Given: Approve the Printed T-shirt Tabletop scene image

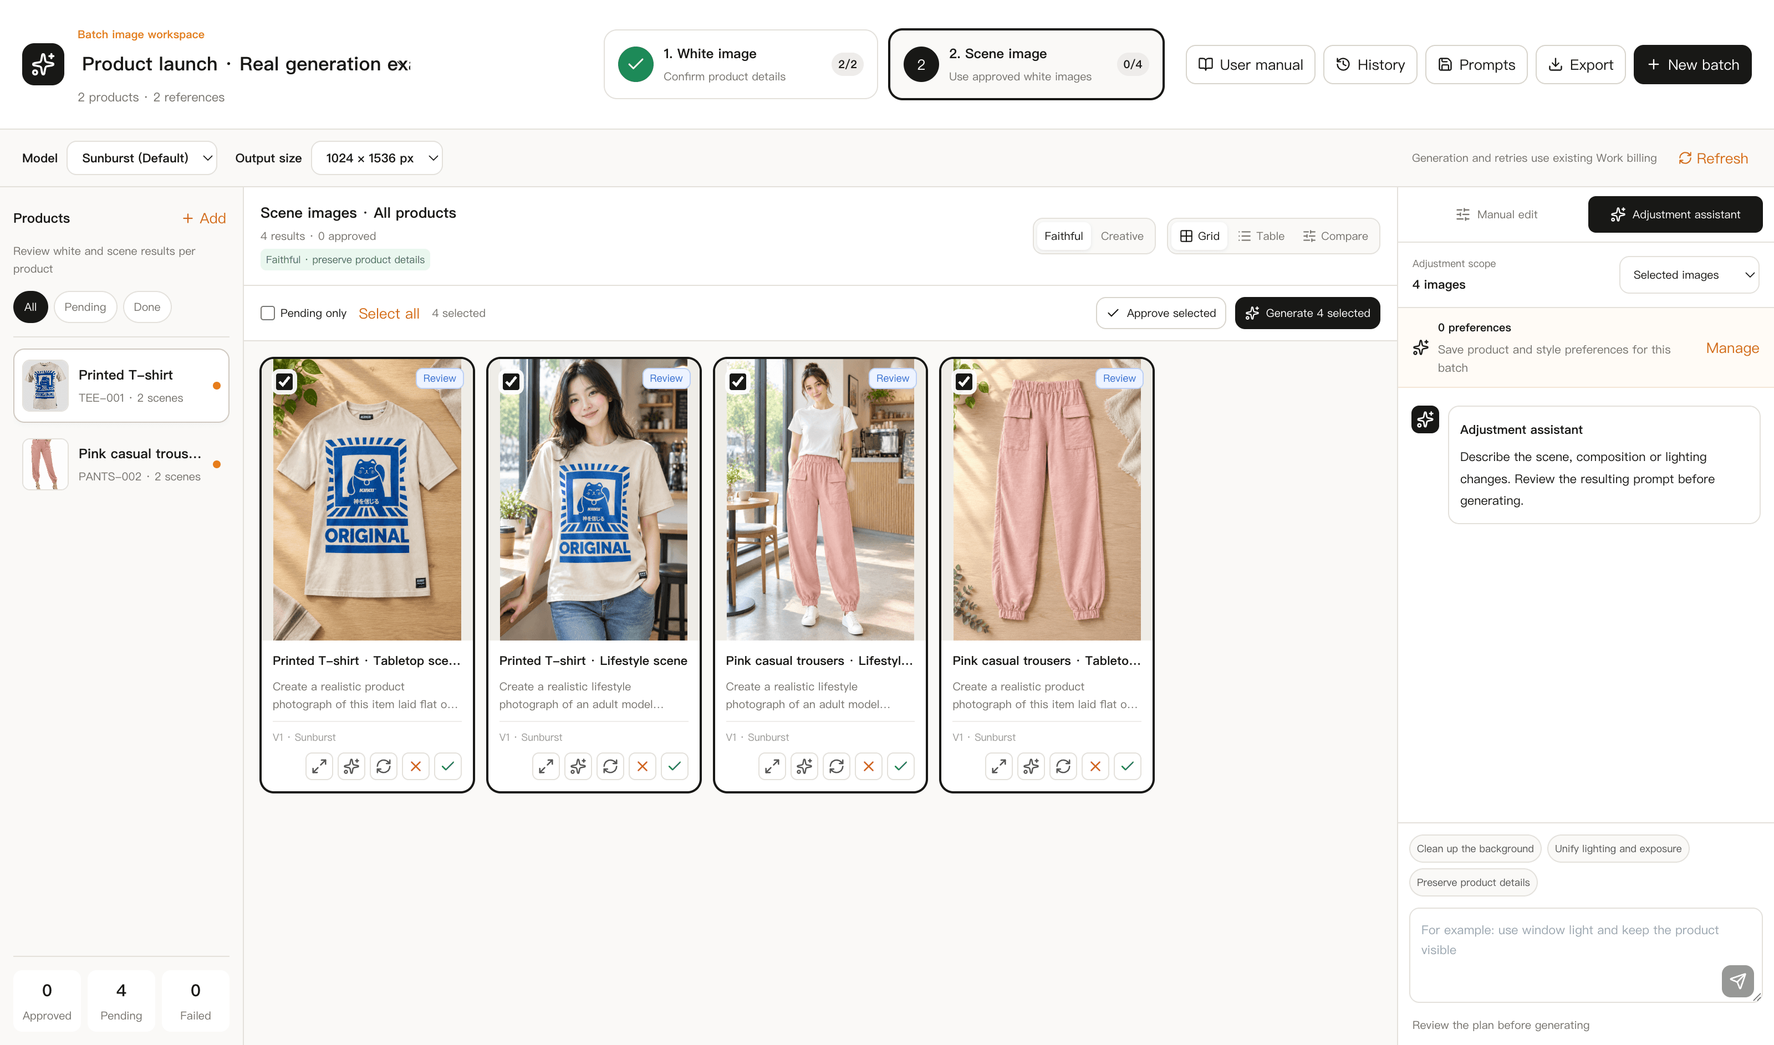Looking at the screenshot, I should [448, 766].
